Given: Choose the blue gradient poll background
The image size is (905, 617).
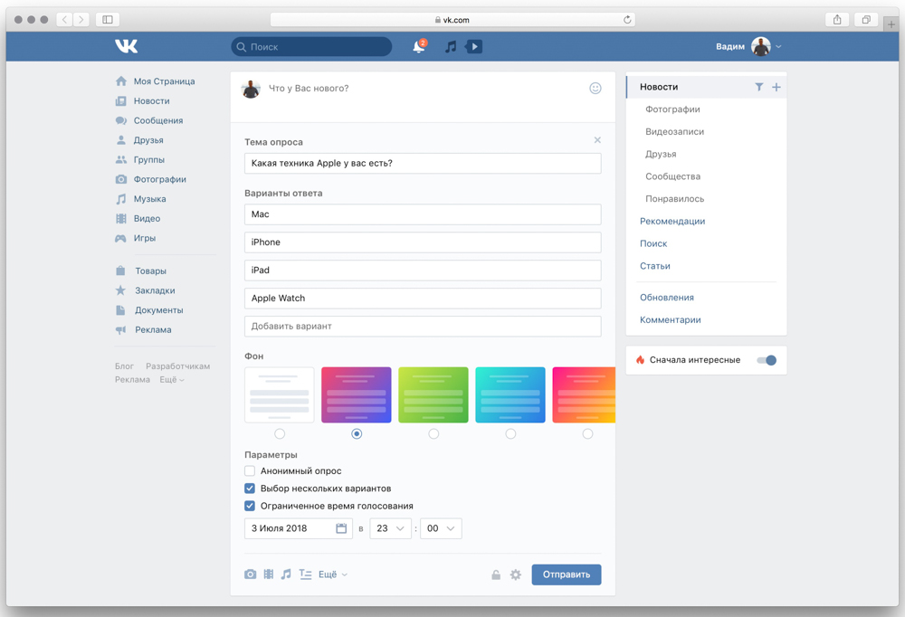Looking at the screenshot, I should click(x=510, y=394).
